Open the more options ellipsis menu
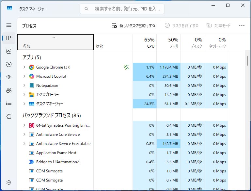251x191 pixels. click(x=242, y=25)
